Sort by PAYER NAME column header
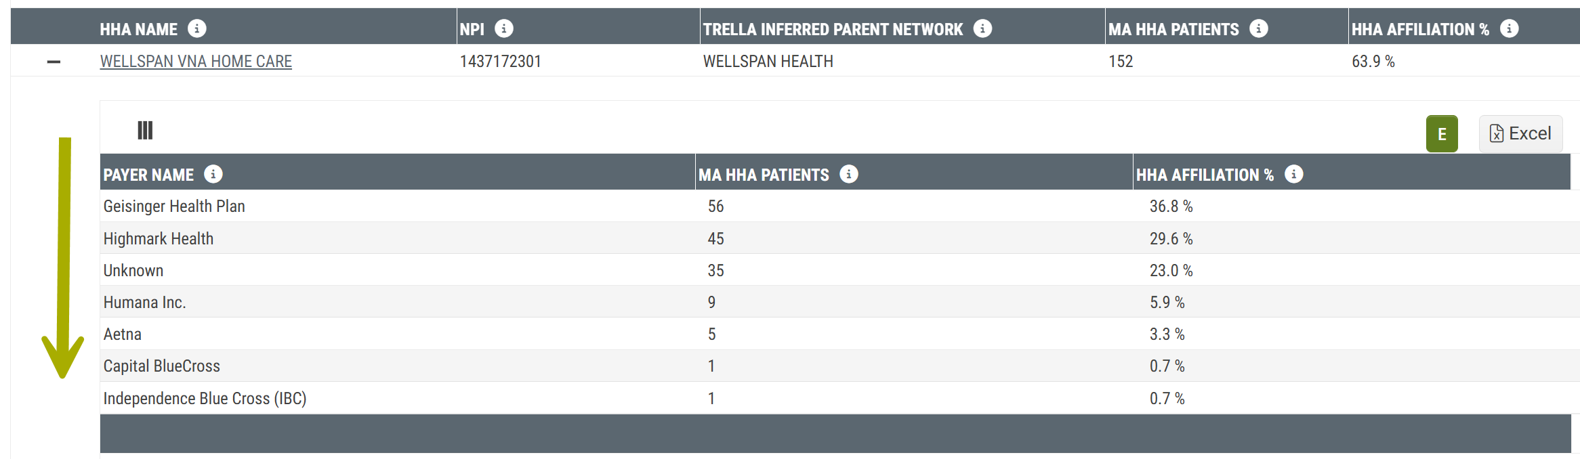This screenshot has height=459, width=1580. (148, 175)
